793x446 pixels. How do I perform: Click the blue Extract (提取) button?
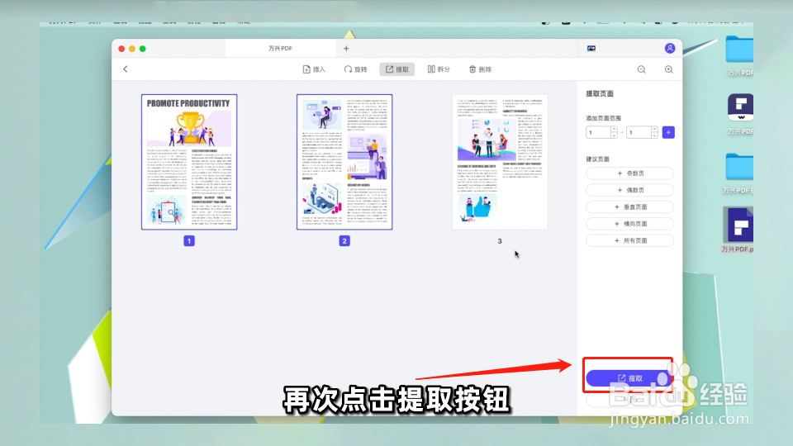point(629,377)
